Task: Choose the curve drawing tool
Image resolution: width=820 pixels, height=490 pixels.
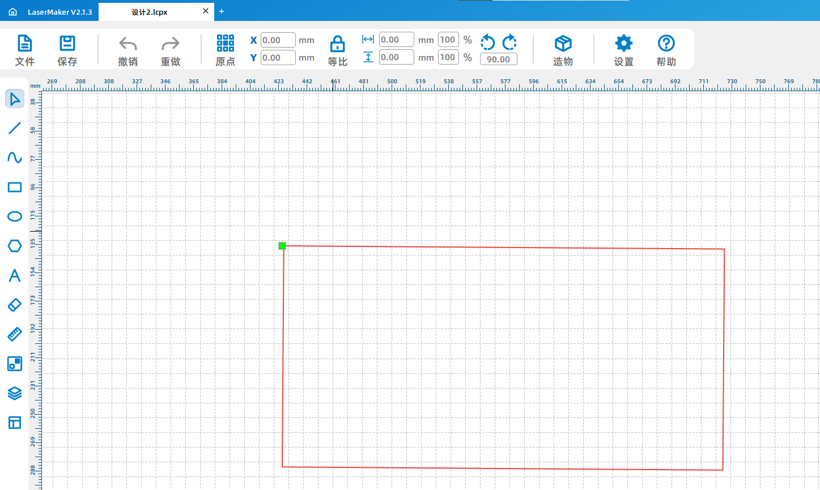Action: [15, 157]
